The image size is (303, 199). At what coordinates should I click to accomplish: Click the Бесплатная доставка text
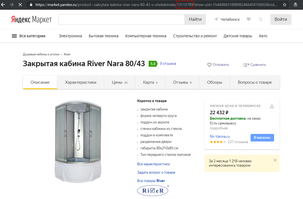[x=228, y=119]
